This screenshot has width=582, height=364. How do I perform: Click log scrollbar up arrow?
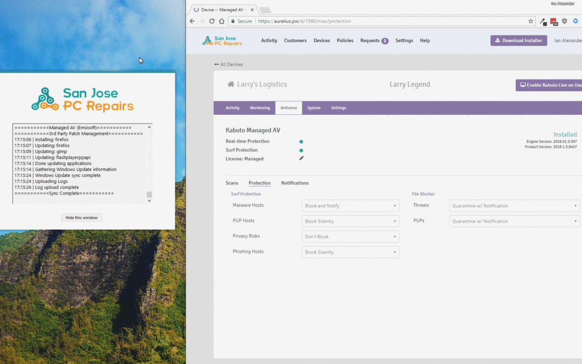(x=149, y=127)
